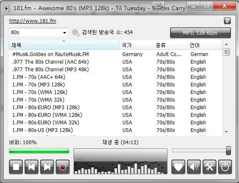239x183 pixels.
Task: Minimize the radio window
Action: pos(193,6)
